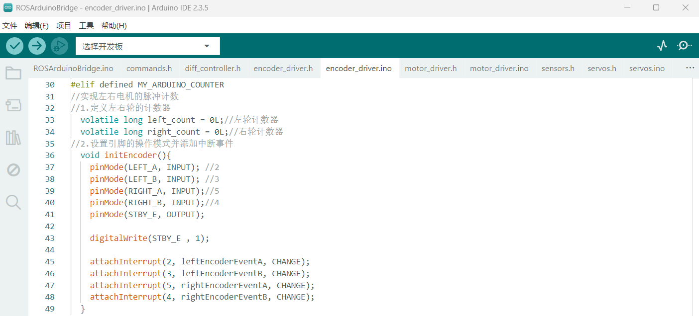Image resolution: width=699 pixels, height=316 pixels.
Task: Start the Debug button in toolbar
Action: 59,46
